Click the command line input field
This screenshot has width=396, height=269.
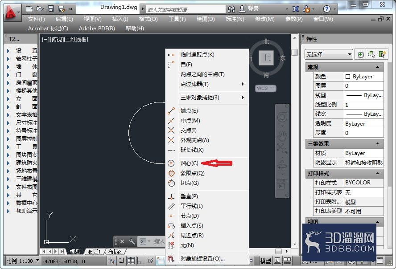159,241
